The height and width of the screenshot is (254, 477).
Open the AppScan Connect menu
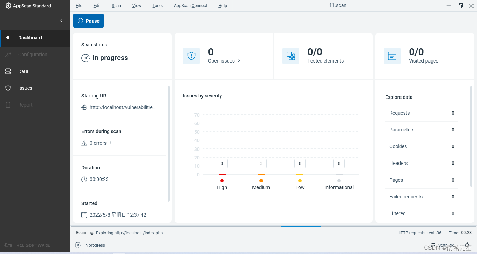[190, 6]
